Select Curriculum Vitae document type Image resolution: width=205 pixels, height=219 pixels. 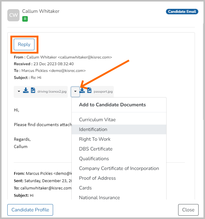(97, 120)
